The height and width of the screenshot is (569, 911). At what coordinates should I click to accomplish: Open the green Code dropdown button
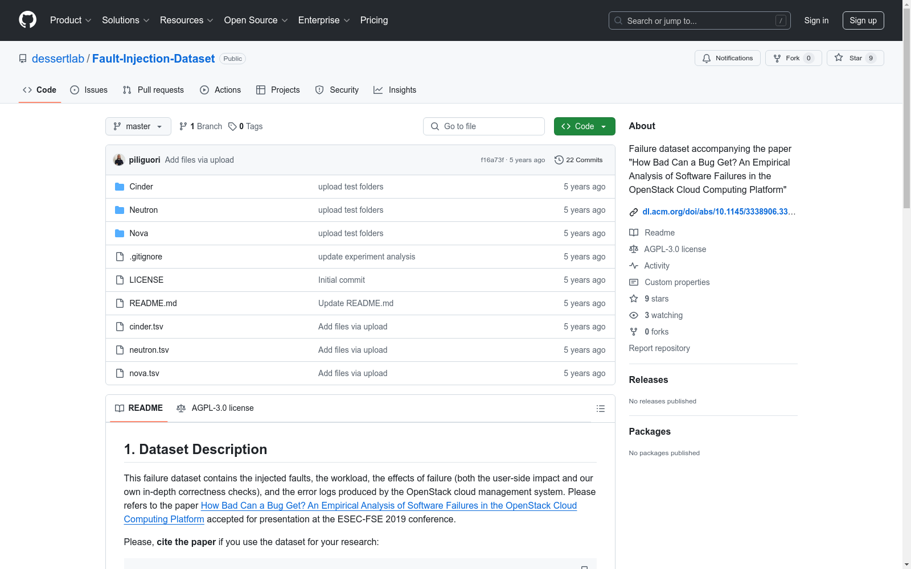[584, 126]
